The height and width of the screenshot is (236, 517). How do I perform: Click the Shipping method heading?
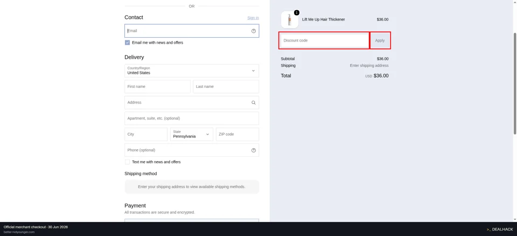141,173
